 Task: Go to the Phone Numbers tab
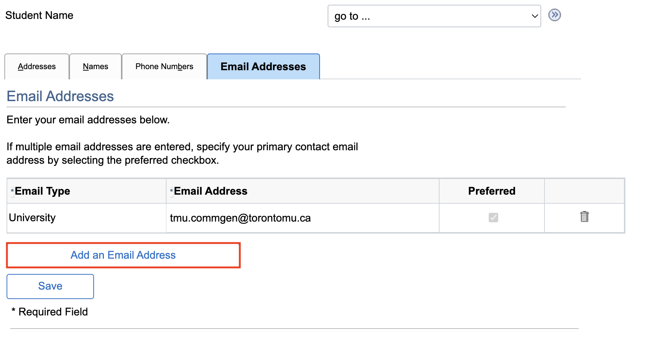[164, 67]
